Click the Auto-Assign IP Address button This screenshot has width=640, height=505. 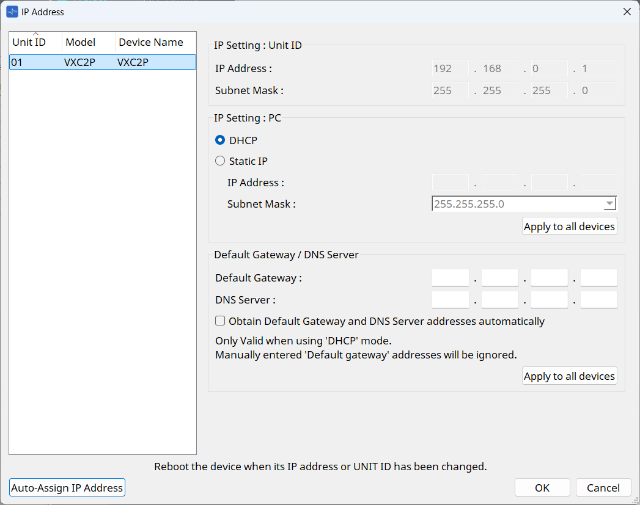(x=67, y=487)
